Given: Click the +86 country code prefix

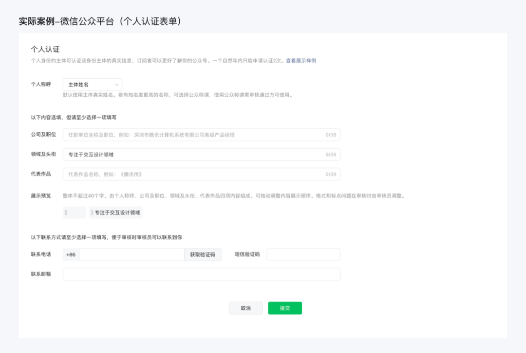Looking at the screenshot, I should click(x=71, y=254).
